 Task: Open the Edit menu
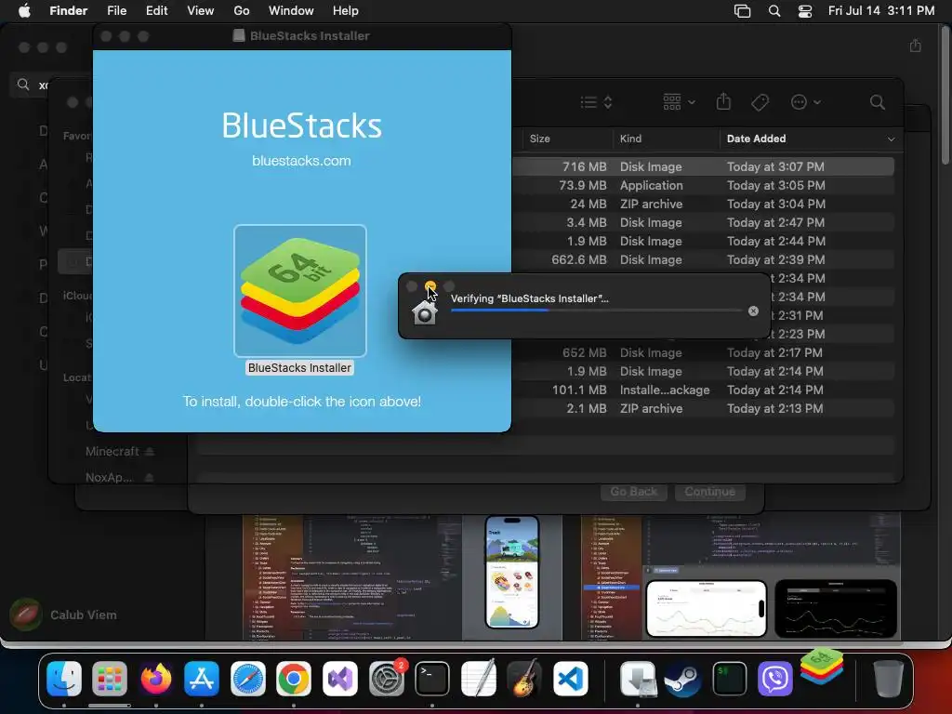tap(156, 10)
